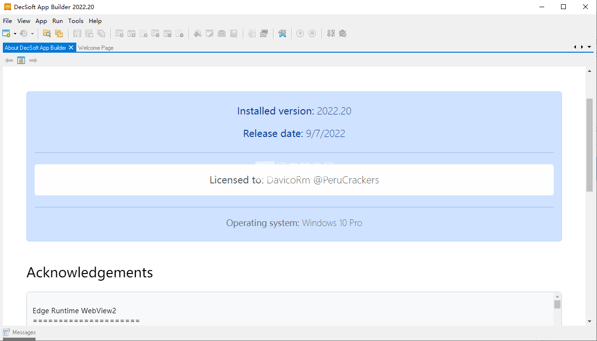This screenshot has width=597, height=341.
Task: Click the round Stop button in toolbar
Action: [312, 34]
